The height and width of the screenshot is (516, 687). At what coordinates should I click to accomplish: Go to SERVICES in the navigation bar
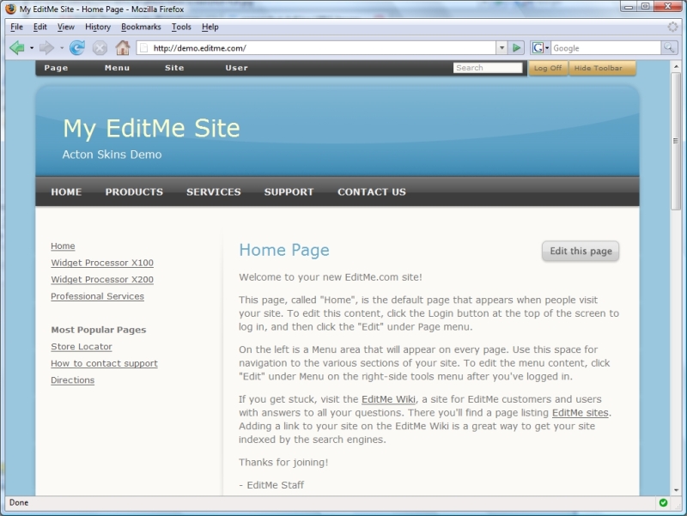214,191
